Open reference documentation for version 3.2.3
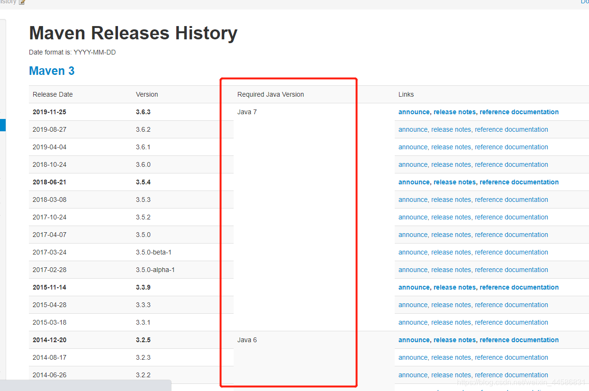 point(511,358)
